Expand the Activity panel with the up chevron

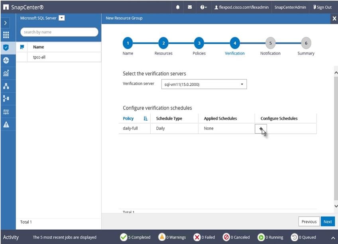(333, 238)
